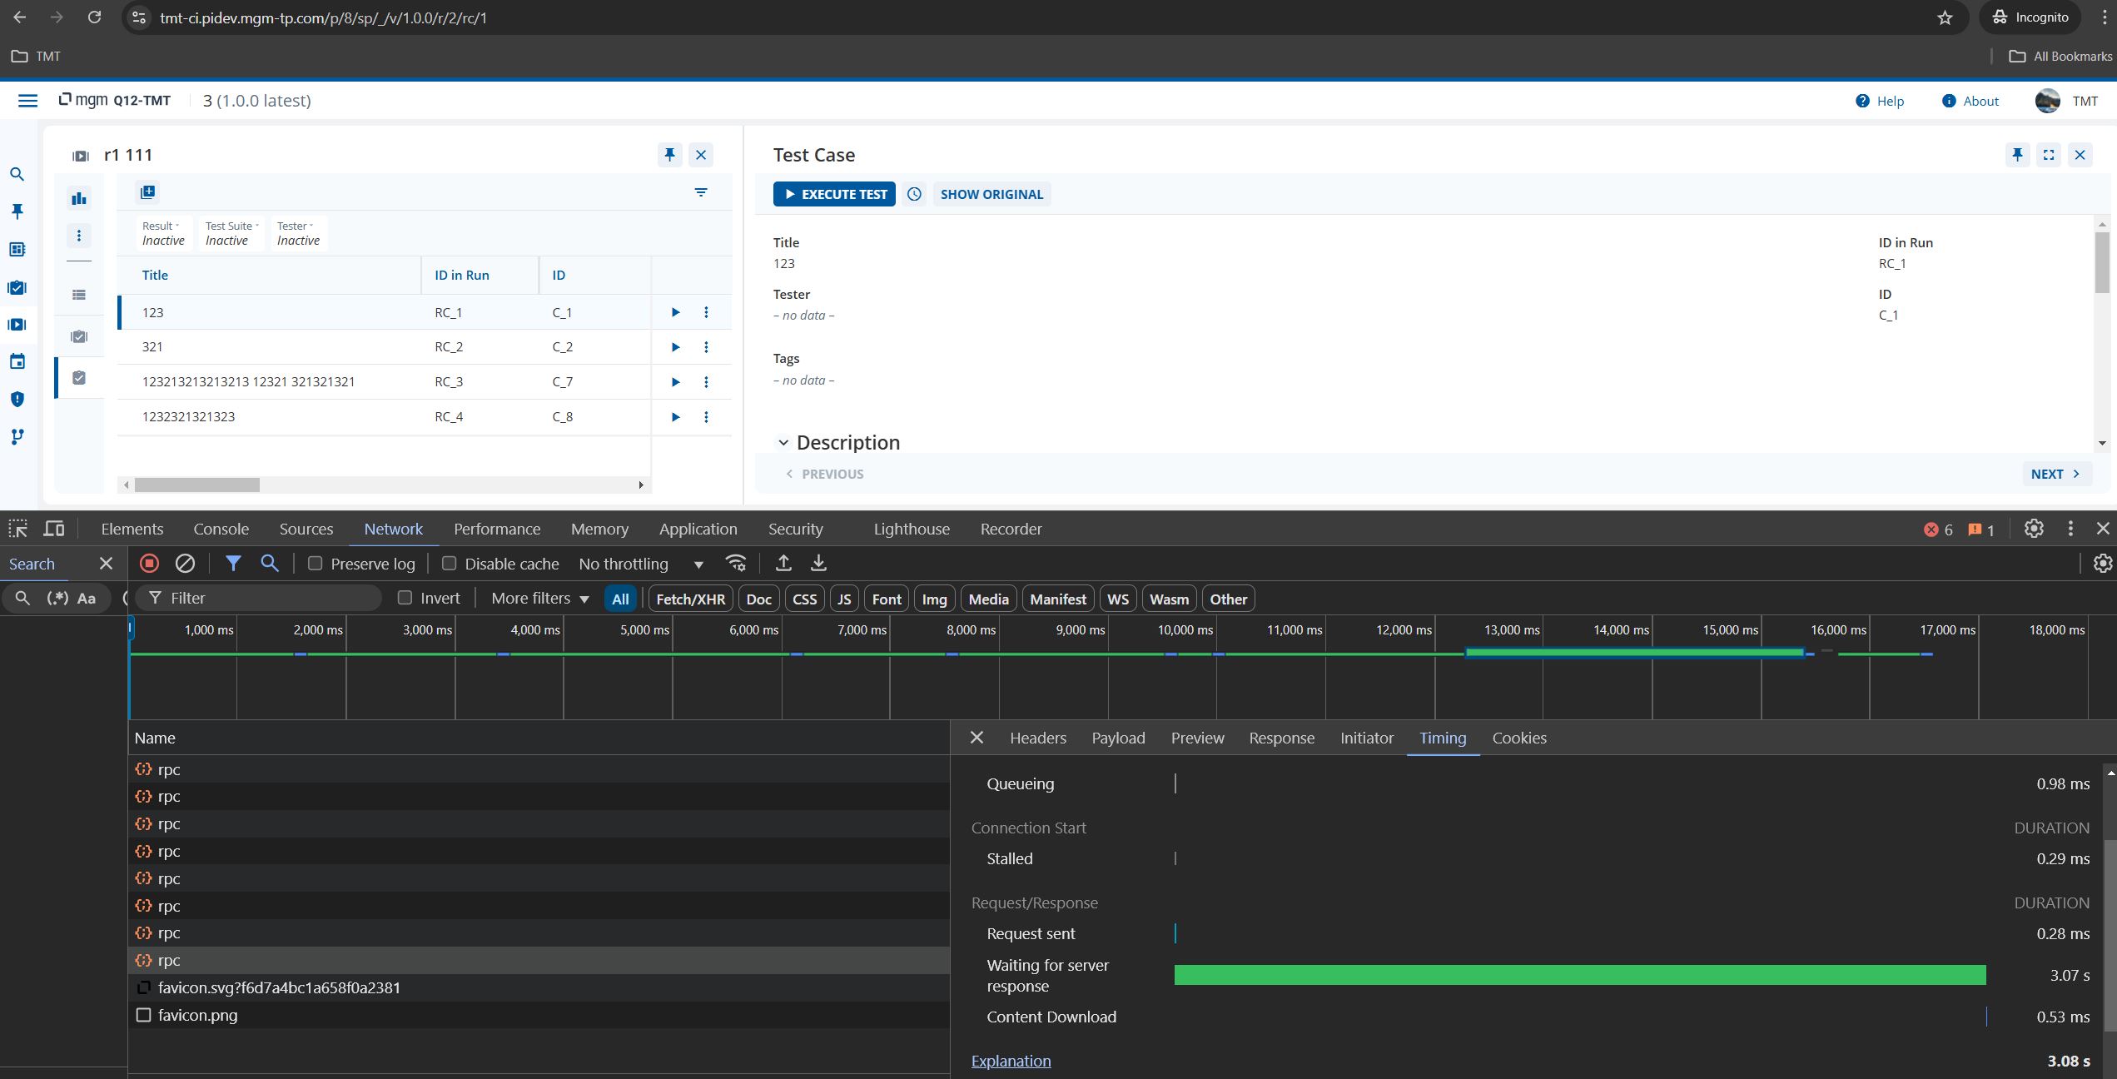Open the three-dot menu for test 1232321321323

[x=706, y=417]
